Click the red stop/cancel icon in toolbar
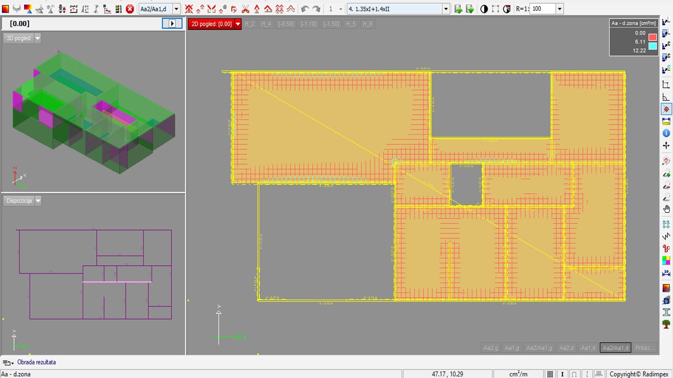The height and width of the screenshot is (378, 673). 130,9
